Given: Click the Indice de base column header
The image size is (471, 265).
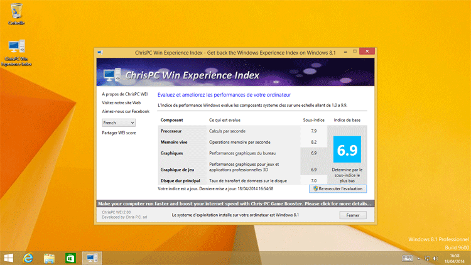Looking at the screenshot, I should (x=347, y=120).
